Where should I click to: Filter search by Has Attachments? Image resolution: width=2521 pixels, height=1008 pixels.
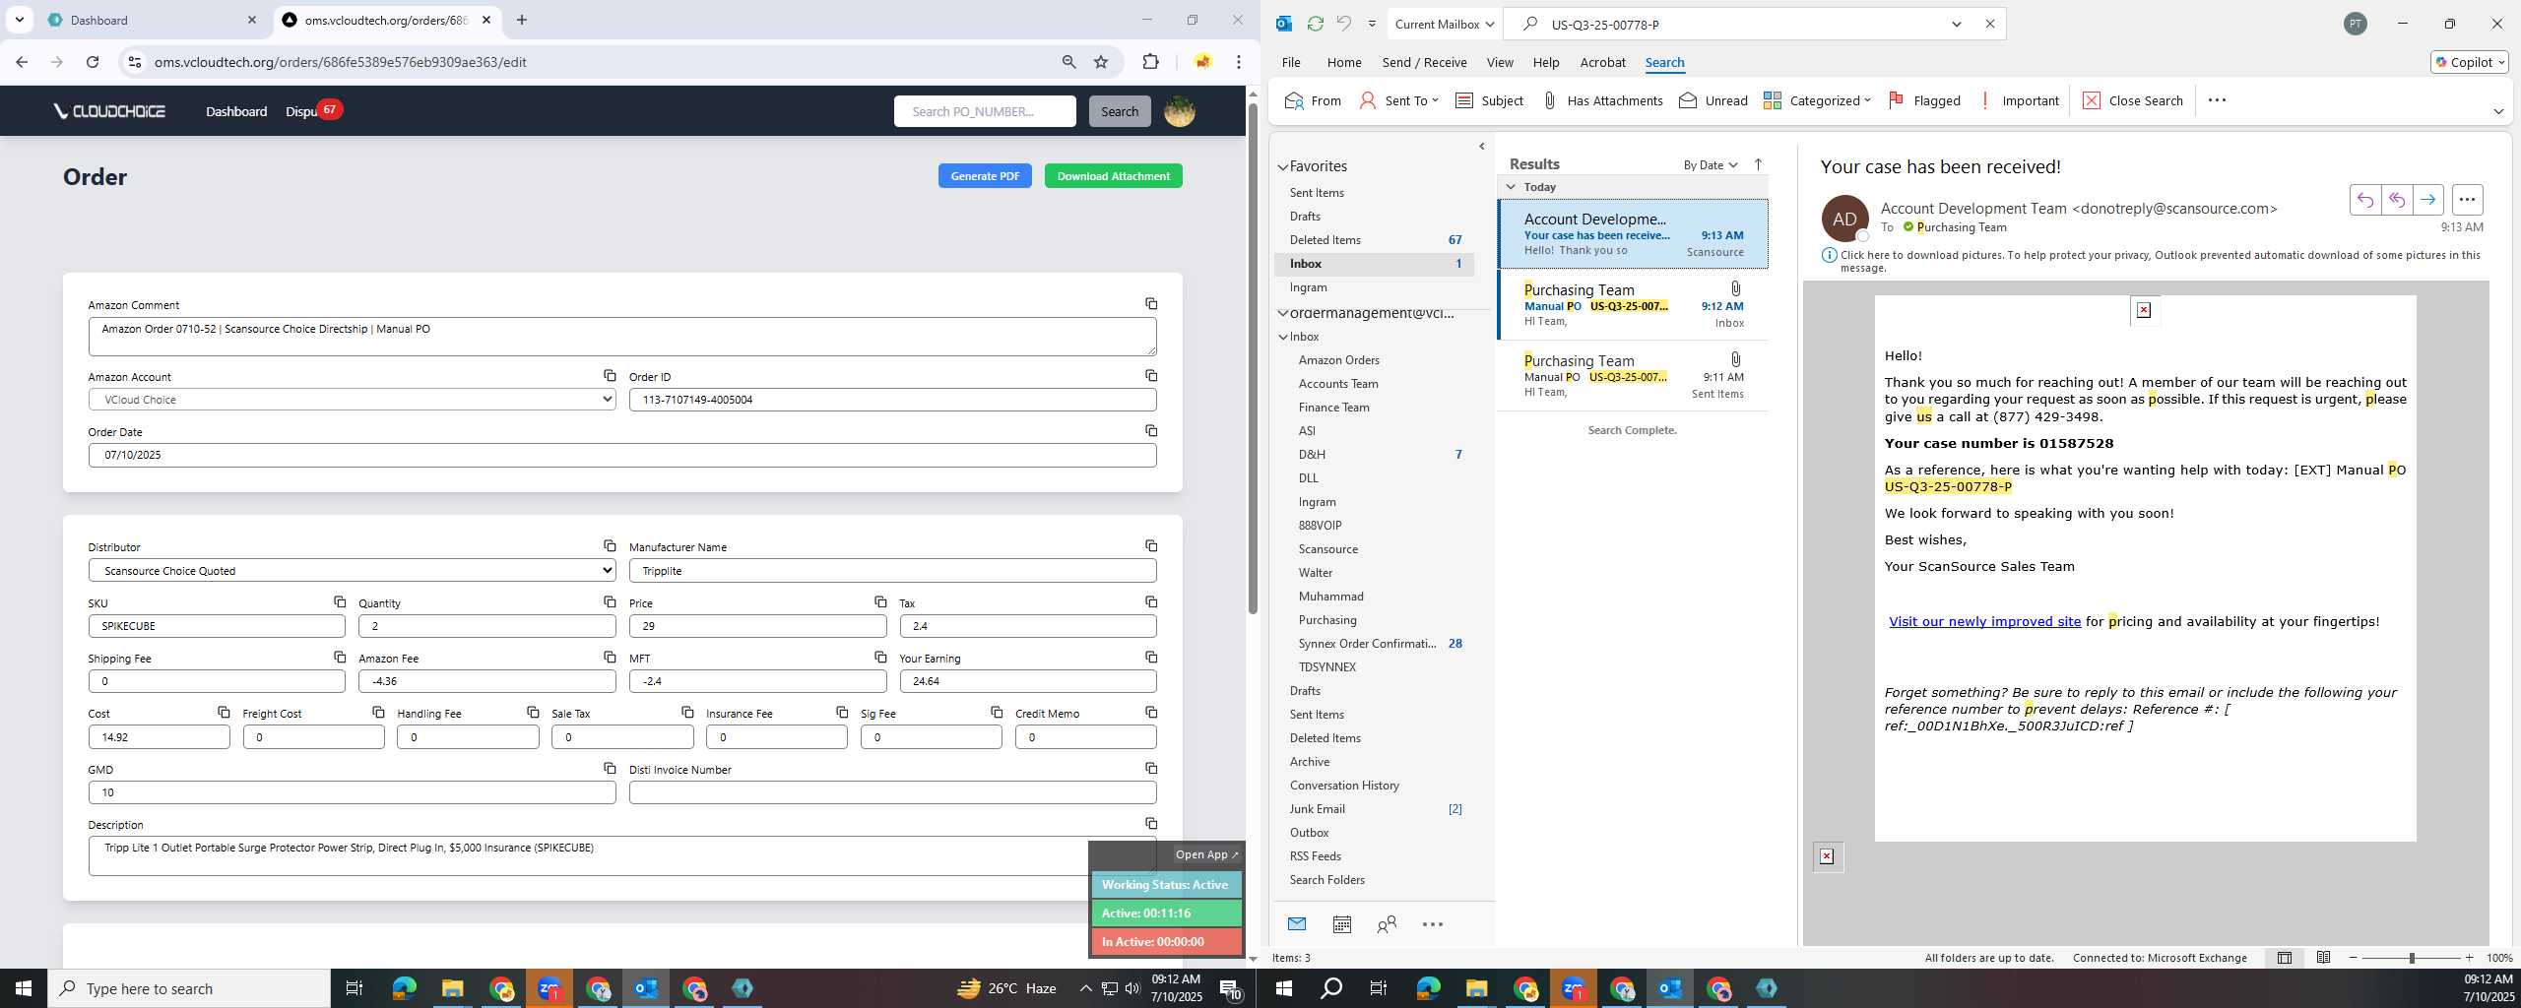pyautogui.click(x=1602, y=100)
